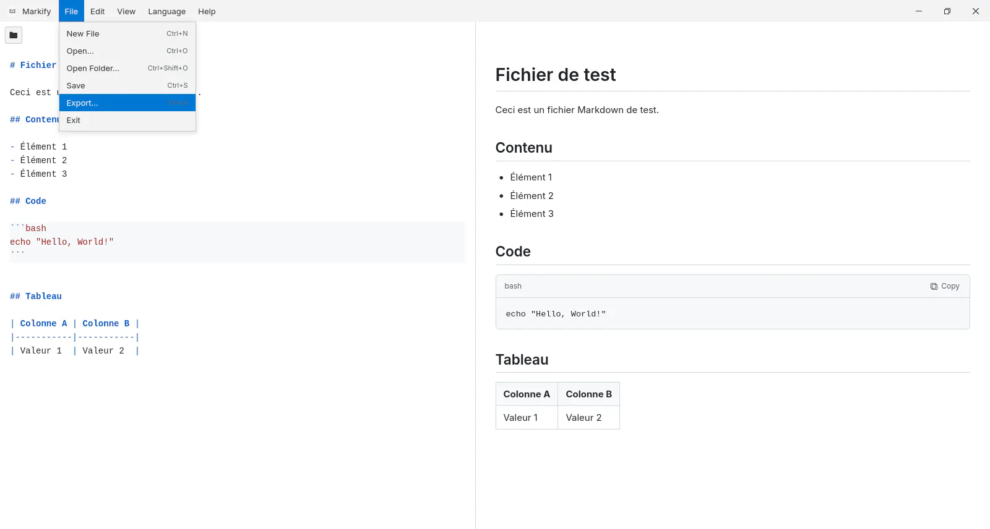Click the copy icon in the bash code block
The image size is (990, 529).
pos(934,286)
